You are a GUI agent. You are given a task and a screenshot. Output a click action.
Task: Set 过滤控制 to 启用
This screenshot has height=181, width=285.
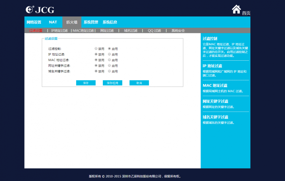tap(109, 48)
